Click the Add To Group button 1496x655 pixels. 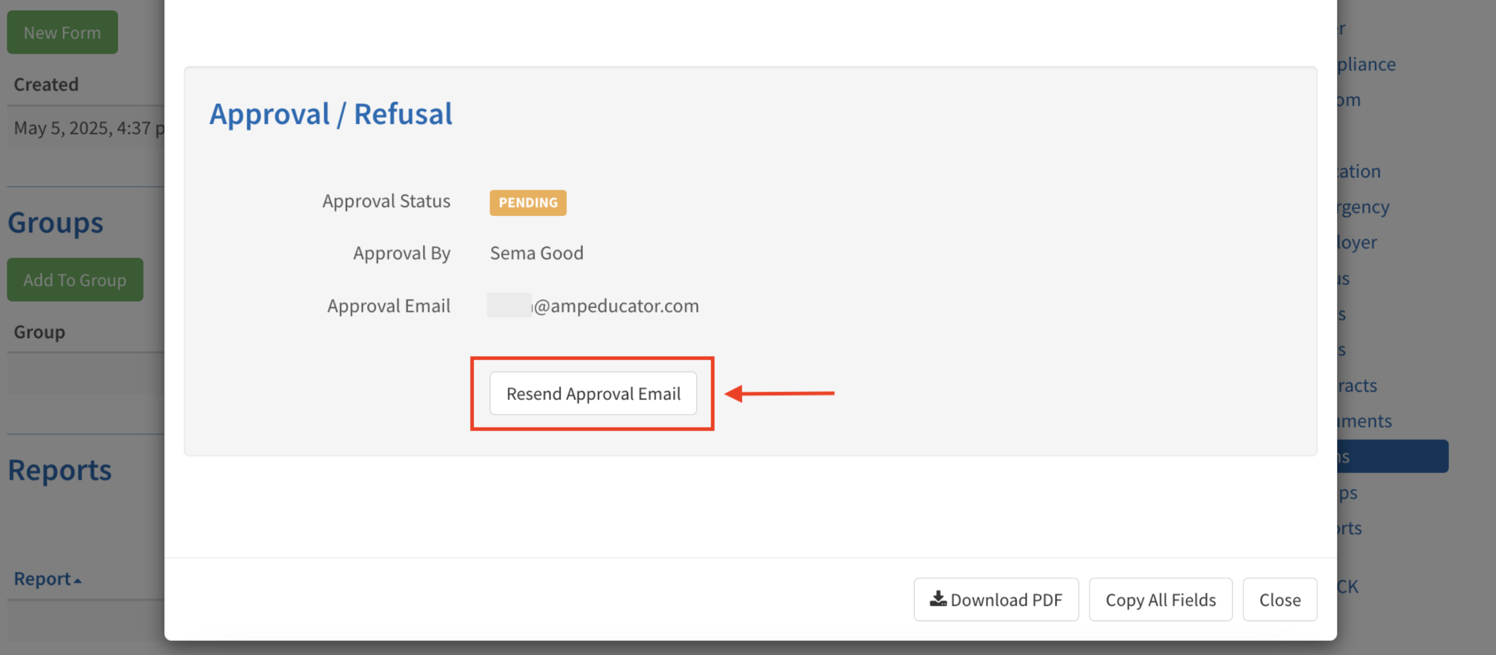(x=75, y=280)
